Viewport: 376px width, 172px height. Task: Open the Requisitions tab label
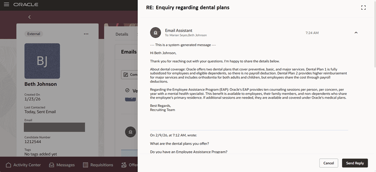click(x=102, y=165)
